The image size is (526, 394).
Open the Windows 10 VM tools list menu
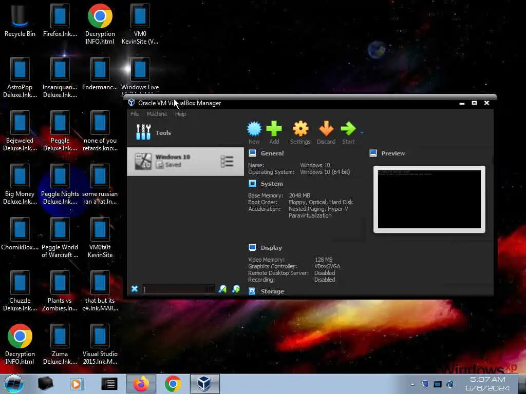227,162
